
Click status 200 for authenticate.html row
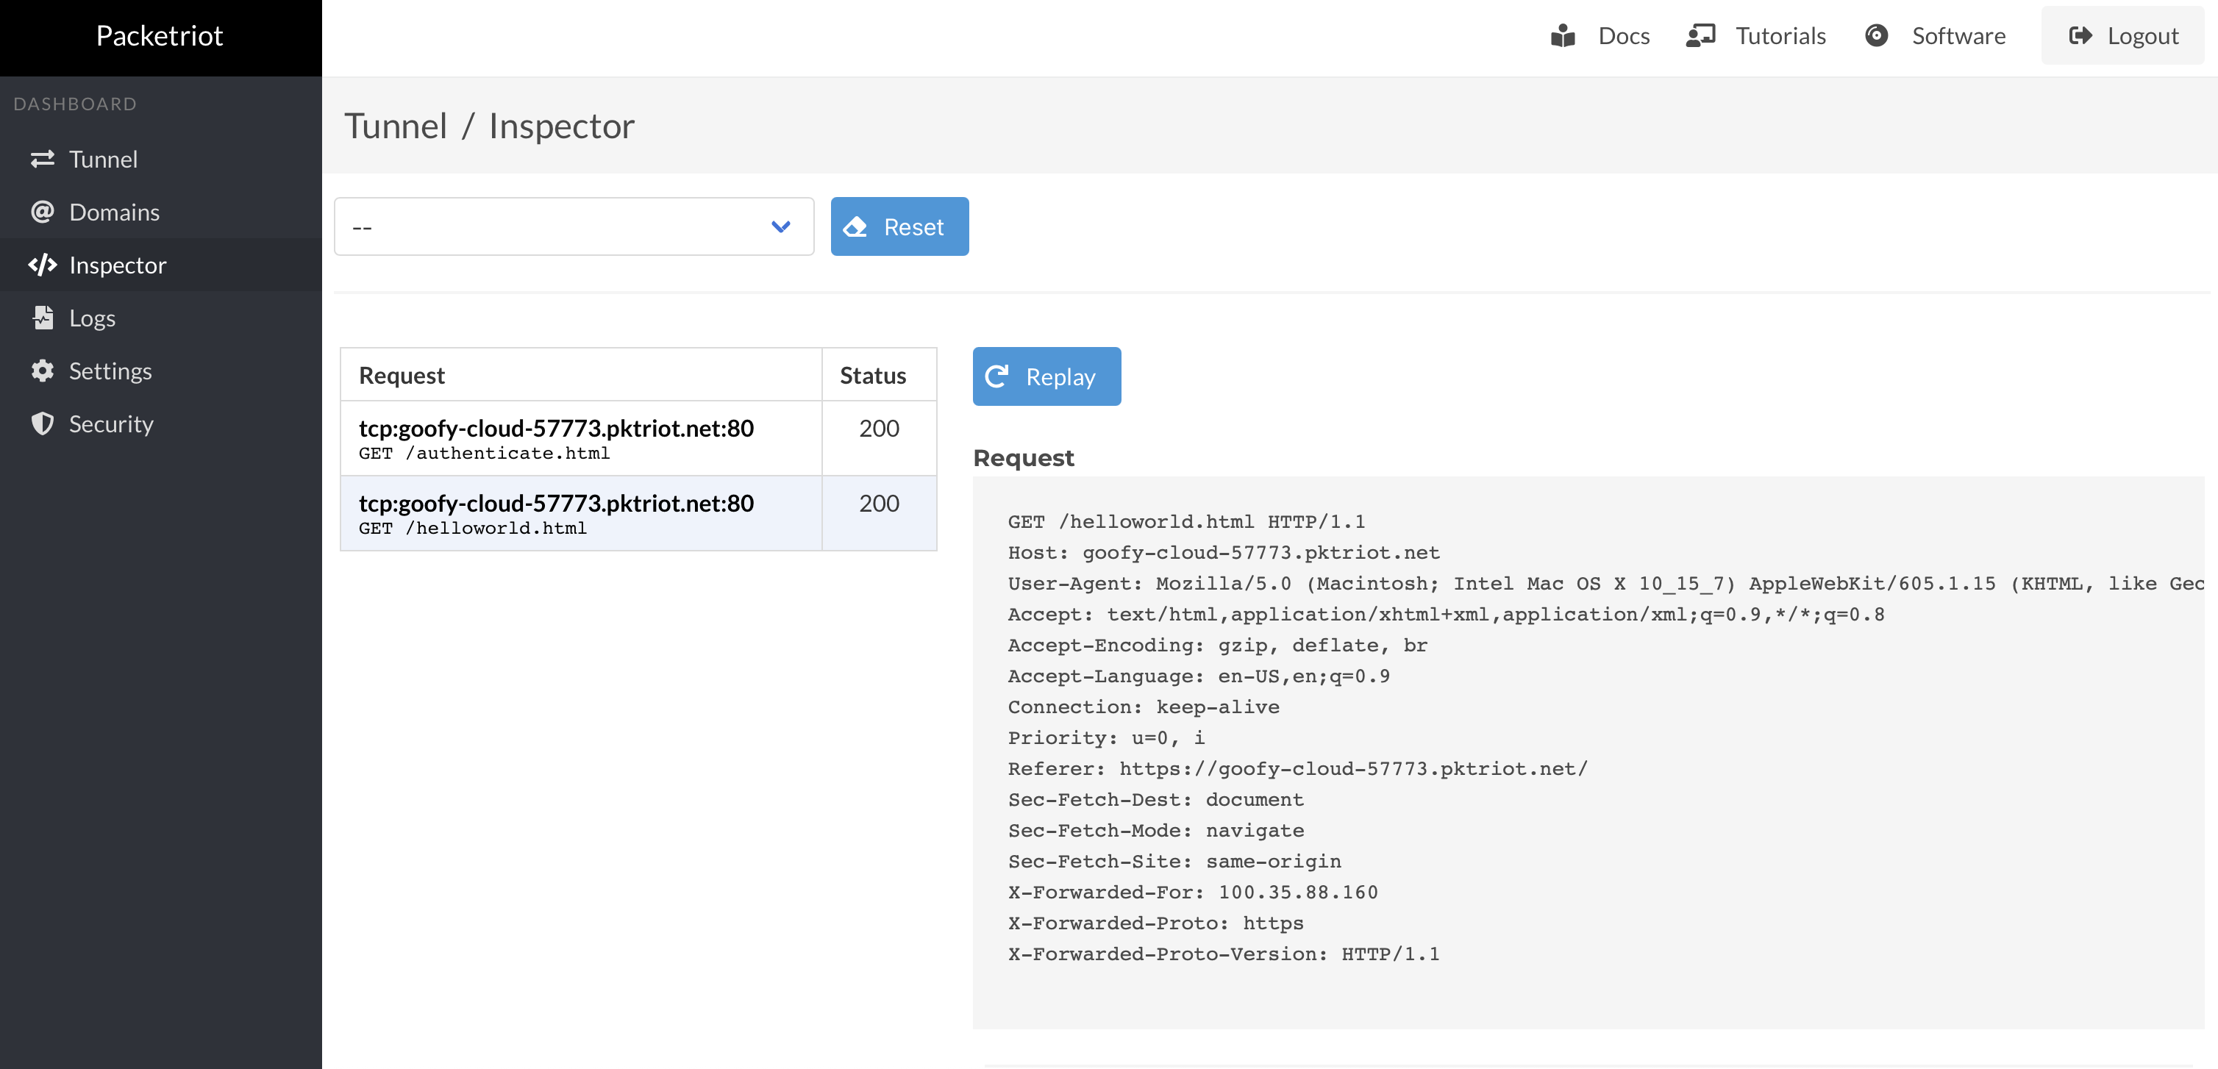pyautogui.click(x=879, y=428)
